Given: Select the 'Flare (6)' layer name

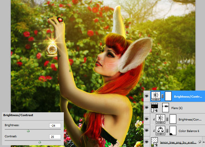Looking at the screenshot, I should (x=177, y=108).
